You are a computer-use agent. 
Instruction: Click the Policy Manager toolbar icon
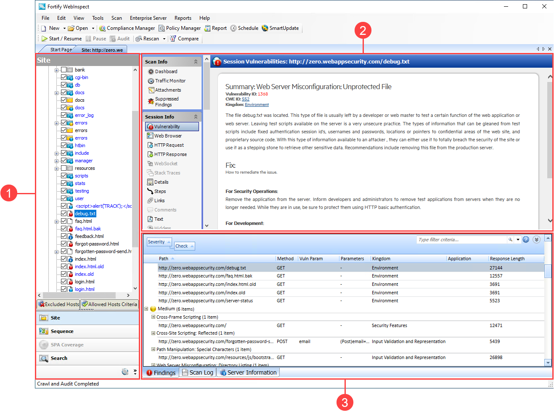coord(162,28)
